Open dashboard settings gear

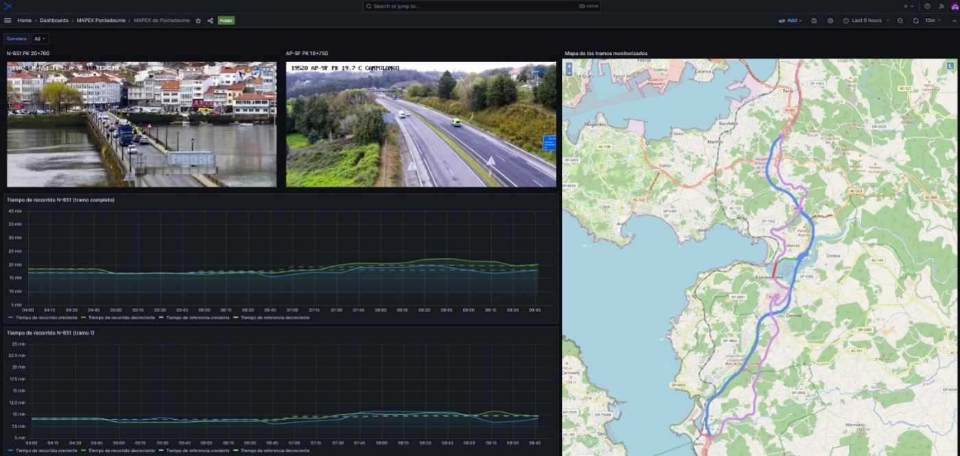(830, 21)
